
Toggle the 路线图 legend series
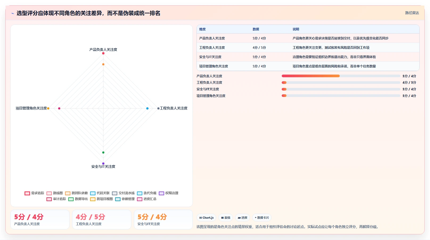click(x=55, y=193)
